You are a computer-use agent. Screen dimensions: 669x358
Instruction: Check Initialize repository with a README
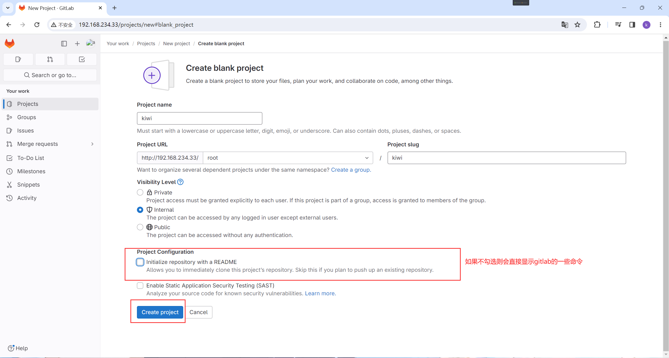[140, 262]
